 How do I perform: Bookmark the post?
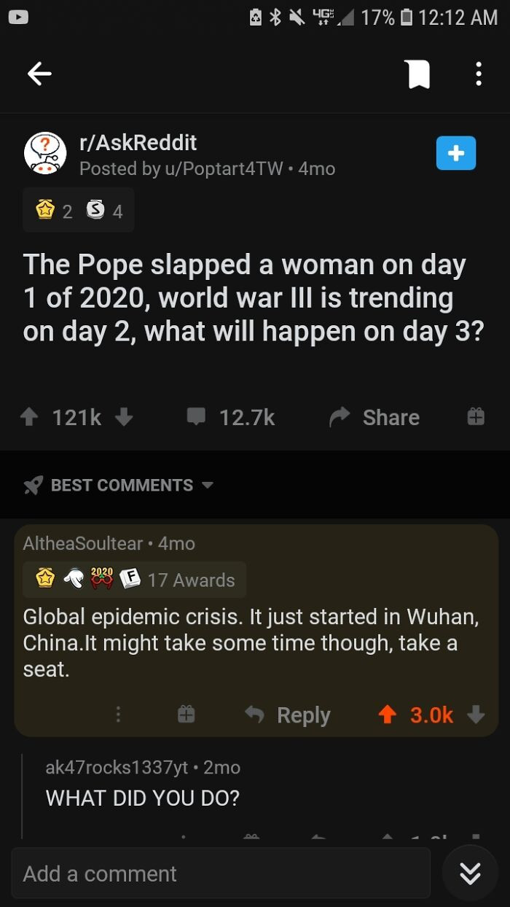[x=418, y=74]
